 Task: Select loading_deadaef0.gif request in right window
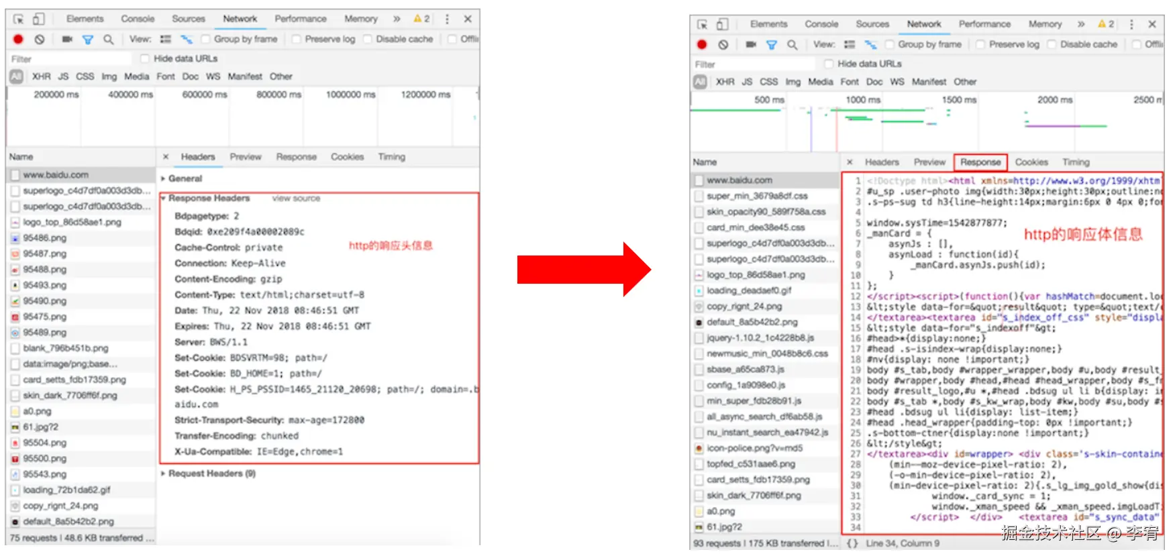coord(765,290)
